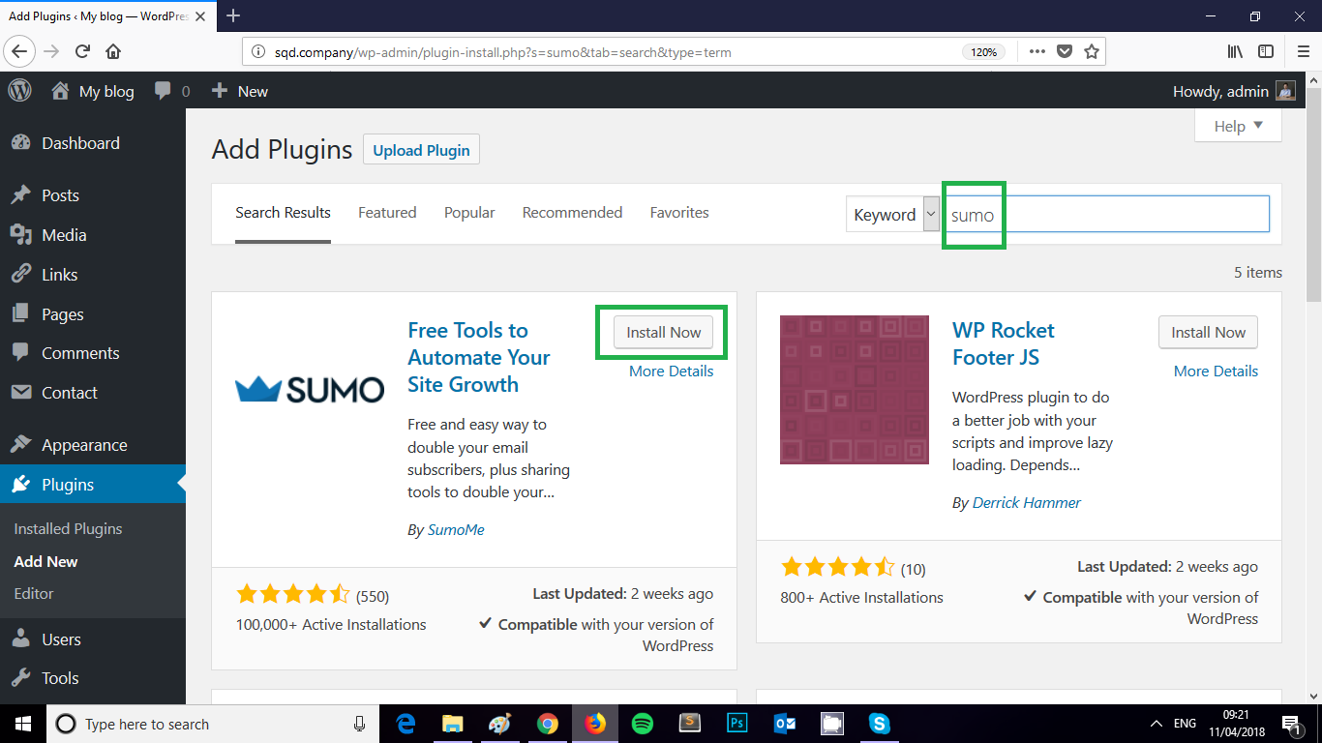Viewport: 1322px width, 743px height.
Task: Click the browser address bar URL
Action: pos(501,52)
